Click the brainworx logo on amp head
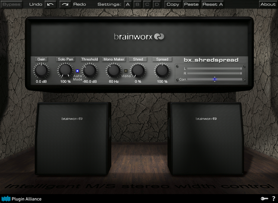This screenshot has height=203, width=278. 139,37
